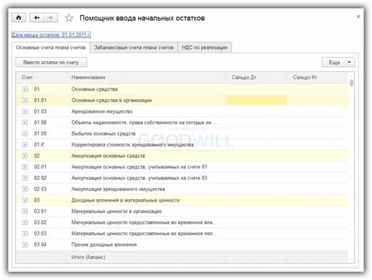Click account code 03.04
Viewport: 372px width, 280px height.
pyautogui.click(x=40, y=245)
